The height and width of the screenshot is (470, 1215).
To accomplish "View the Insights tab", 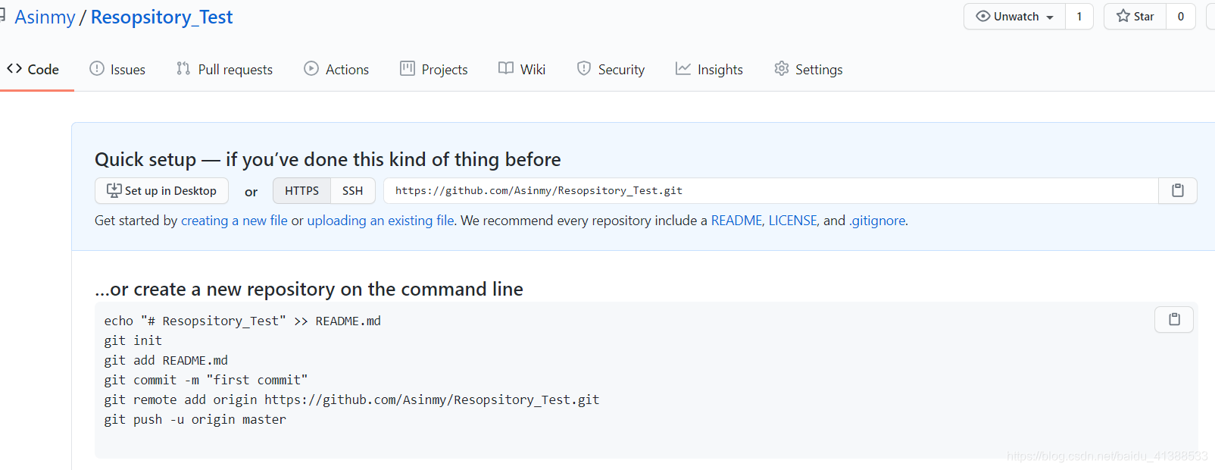I will (709, 69).
